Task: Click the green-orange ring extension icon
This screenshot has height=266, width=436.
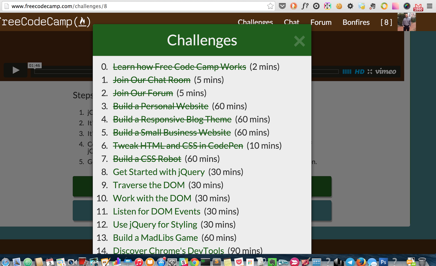Action: [384, 6]
